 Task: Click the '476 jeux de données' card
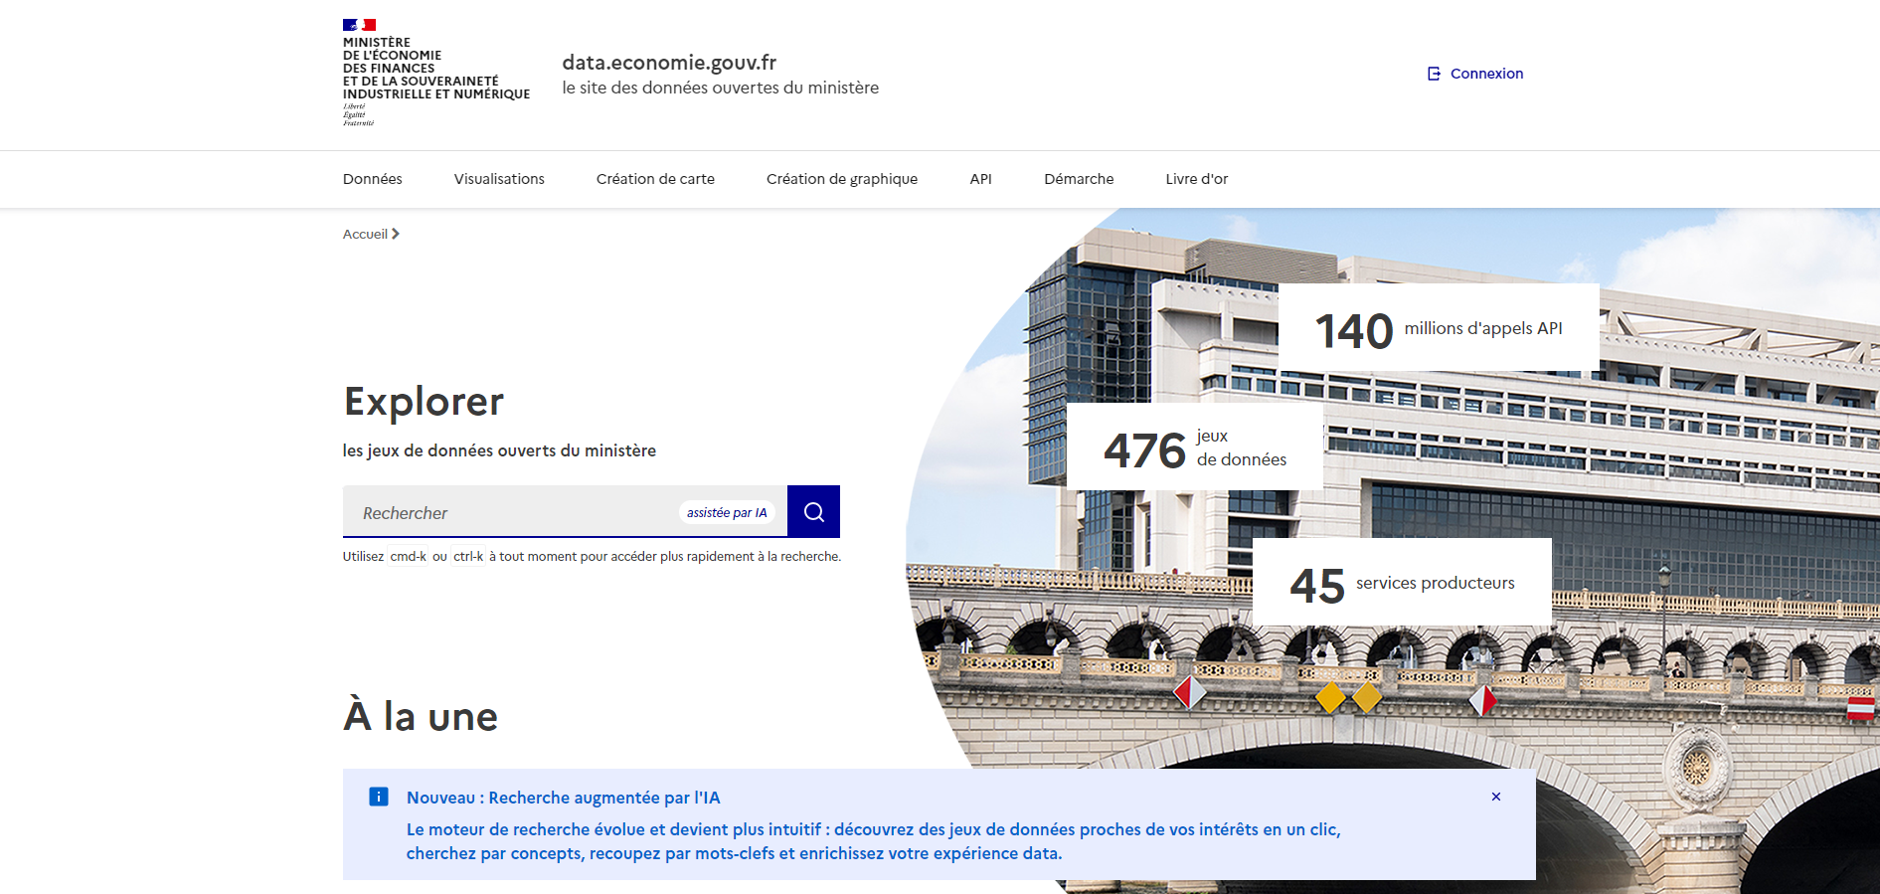[x=1195, y=447]
